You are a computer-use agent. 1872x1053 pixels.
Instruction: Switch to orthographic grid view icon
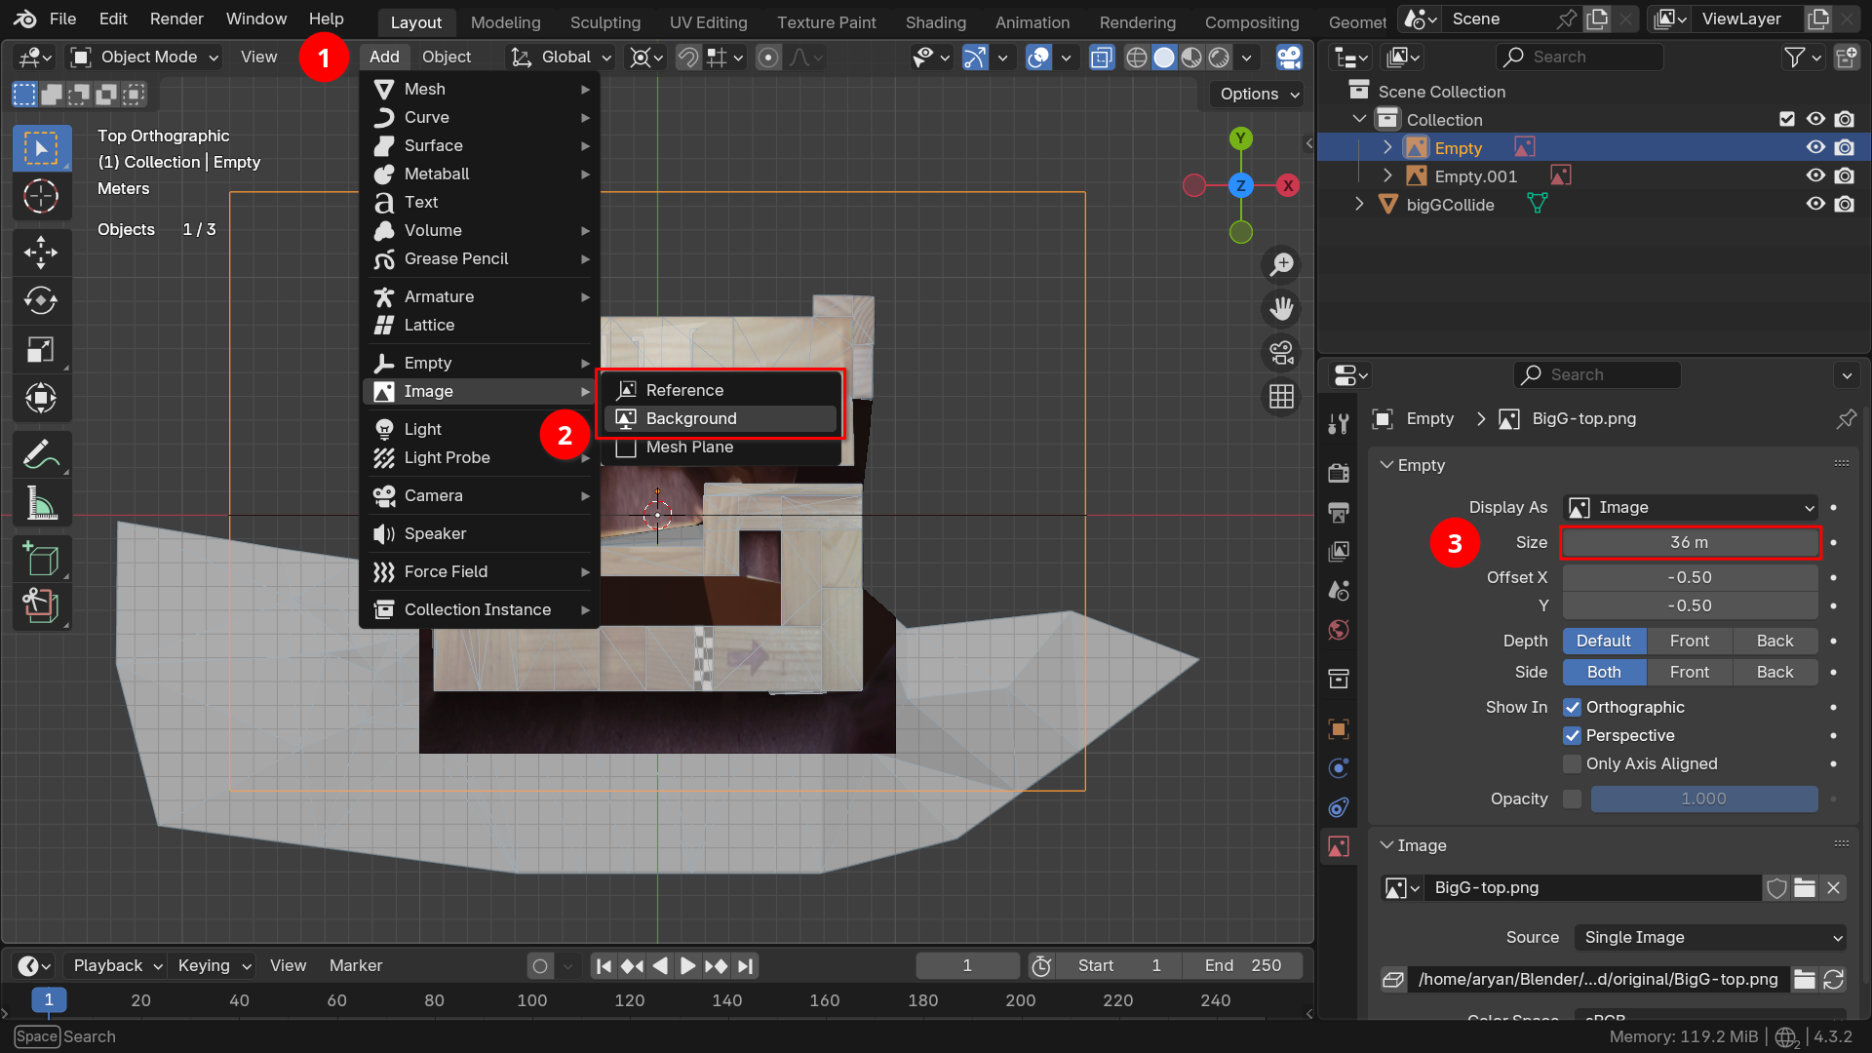[x=1281, y=397]
